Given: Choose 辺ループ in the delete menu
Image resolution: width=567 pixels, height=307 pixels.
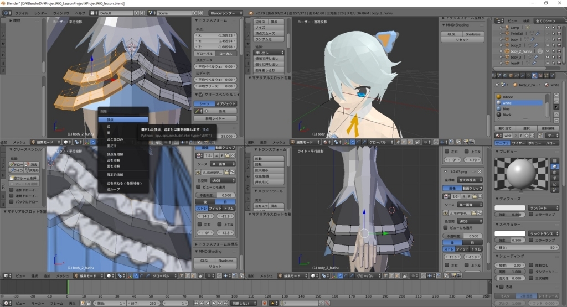Looking at the screenshot, I should point(123,189).
